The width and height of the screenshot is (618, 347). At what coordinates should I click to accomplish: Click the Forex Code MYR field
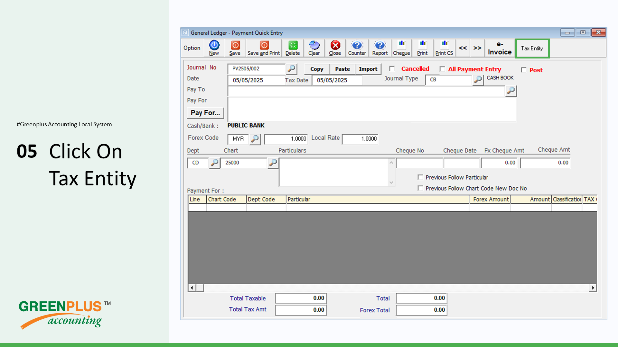click(238, 139)
